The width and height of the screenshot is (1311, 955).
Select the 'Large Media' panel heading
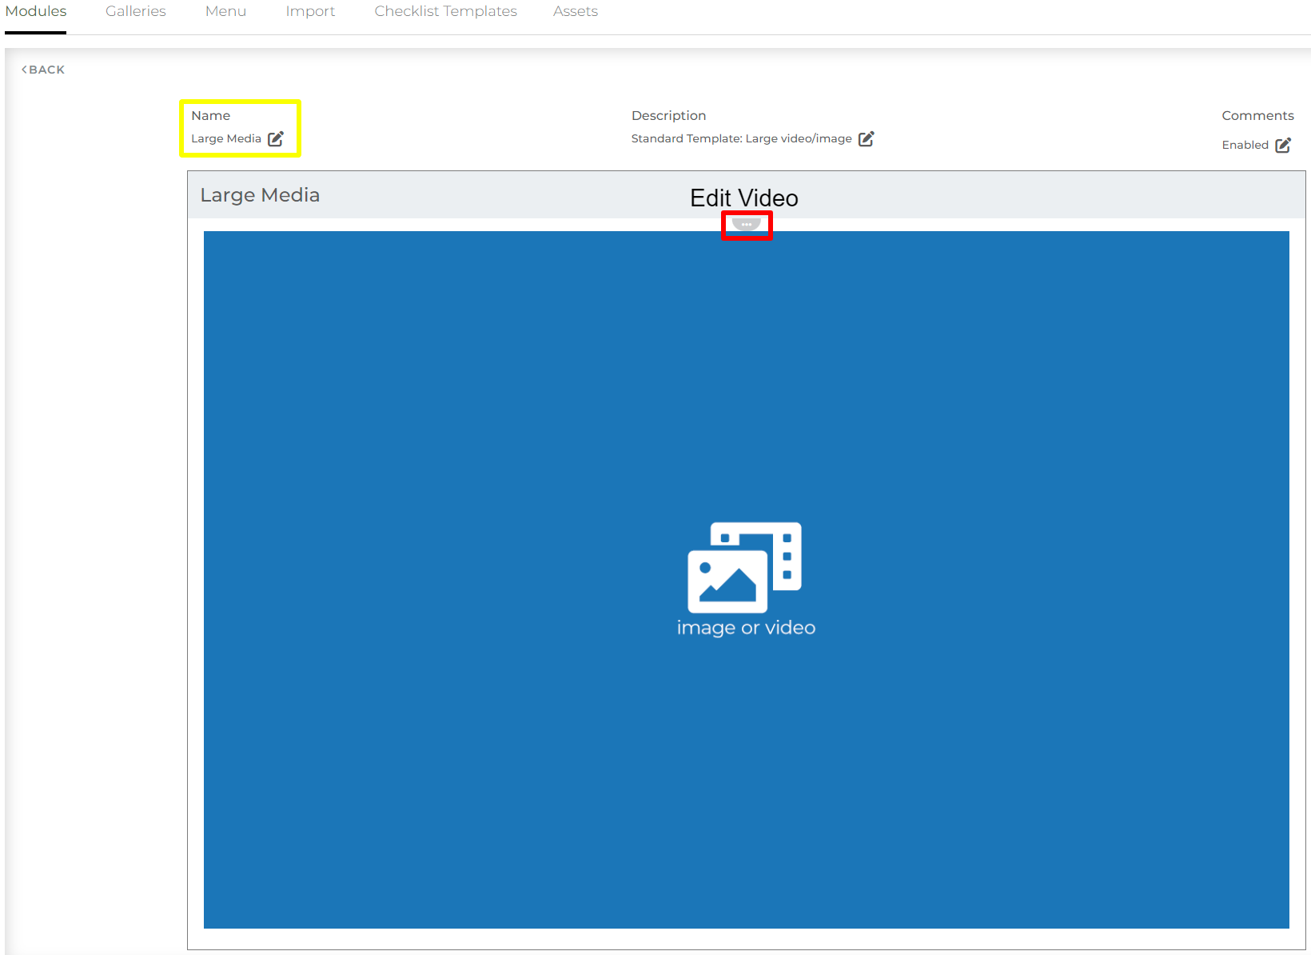pyautogui.click(x=260, y=195)
